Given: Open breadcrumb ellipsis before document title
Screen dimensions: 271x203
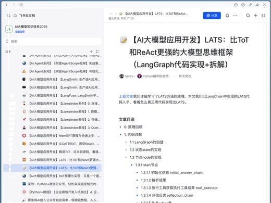Looking at the screenshot, I should click(x=111, y=14).
